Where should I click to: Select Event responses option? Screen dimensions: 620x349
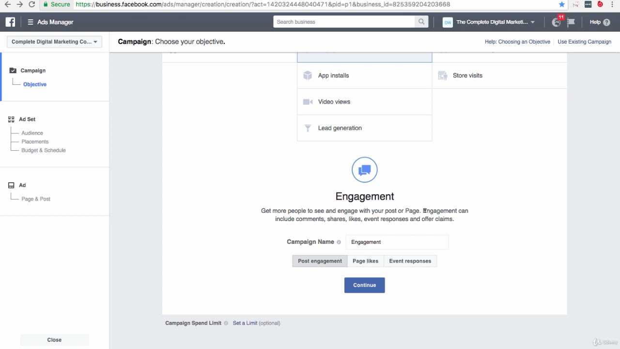point(410,261)
